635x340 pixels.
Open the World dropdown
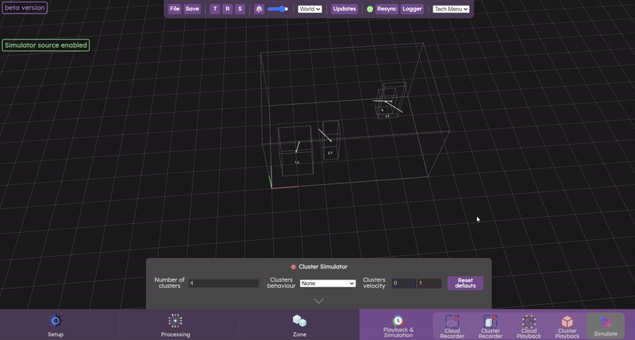(x=310, y=9)
